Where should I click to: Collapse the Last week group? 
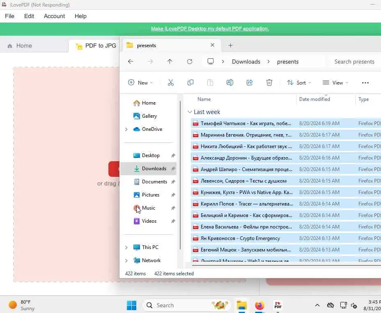(190, 112)
